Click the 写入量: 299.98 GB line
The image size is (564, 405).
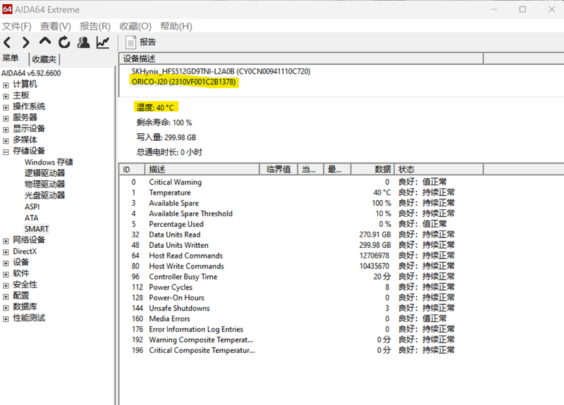(166, 137)
